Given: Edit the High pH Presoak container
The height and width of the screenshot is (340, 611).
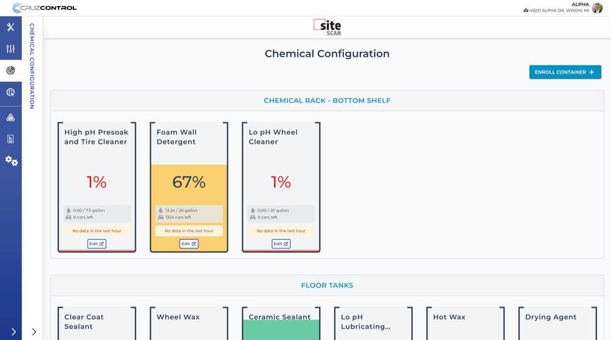Looking at the screenshot, I should click(x=97, y=244).
